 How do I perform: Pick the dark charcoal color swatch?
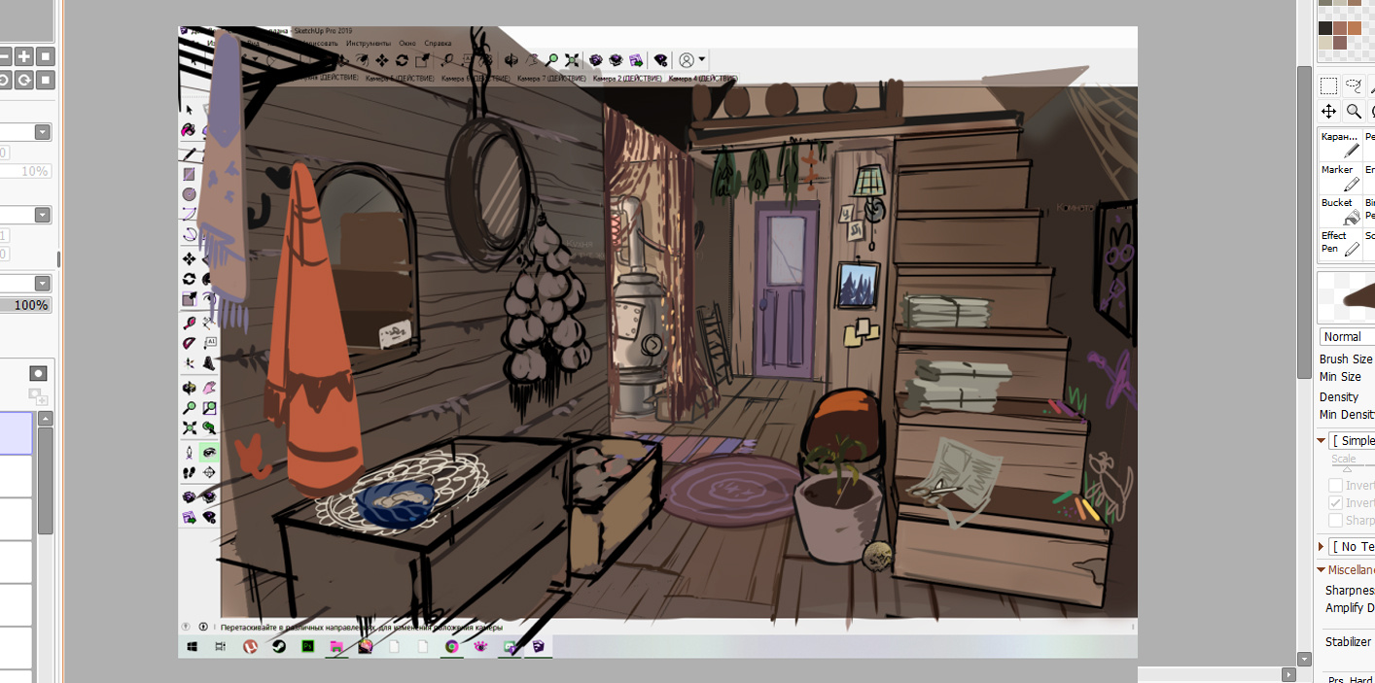tap(1325, 28)
